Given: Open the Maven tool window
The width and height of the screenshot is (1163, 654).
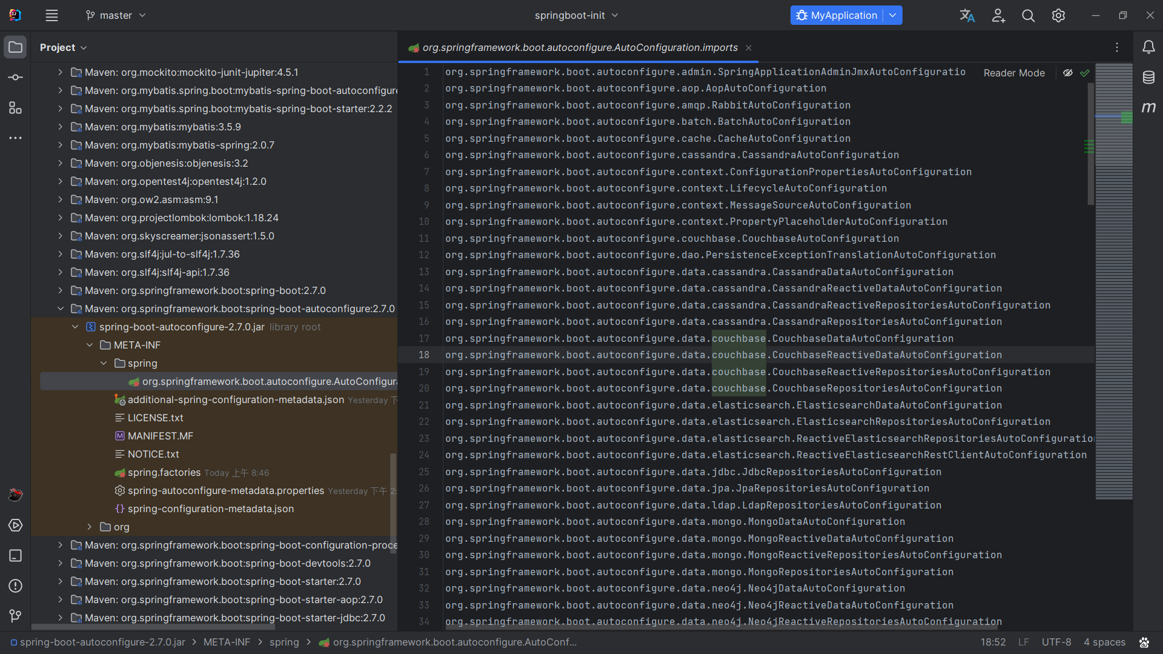Looking at the screenshot, I should tap(1148, 107).
